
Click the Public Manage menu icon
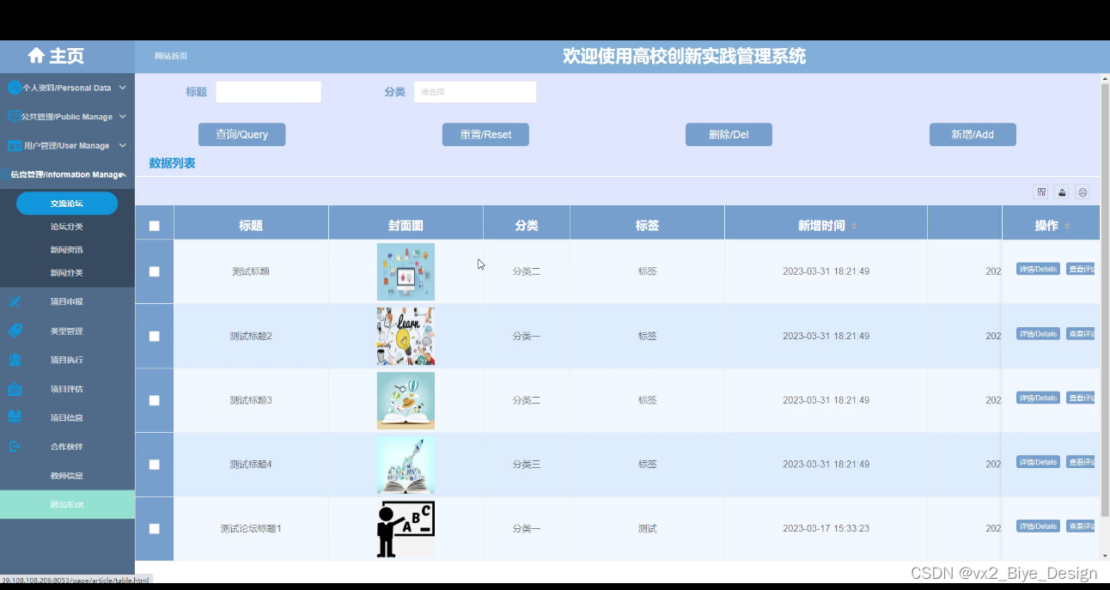point(14,117)
